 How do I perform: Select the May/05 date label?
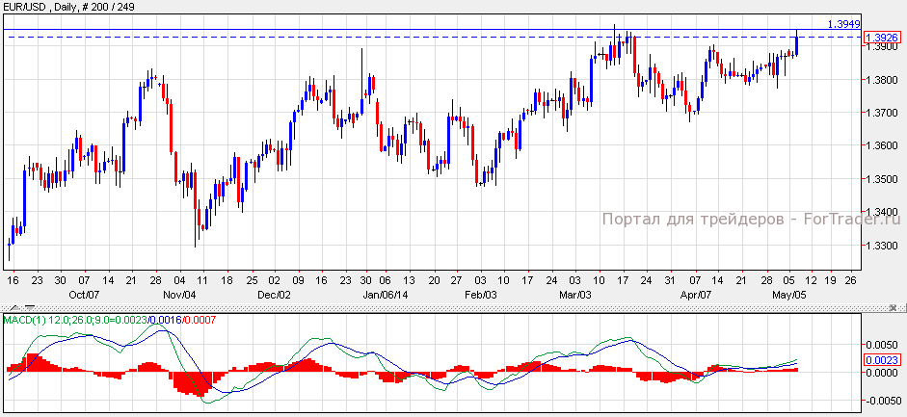789,294
